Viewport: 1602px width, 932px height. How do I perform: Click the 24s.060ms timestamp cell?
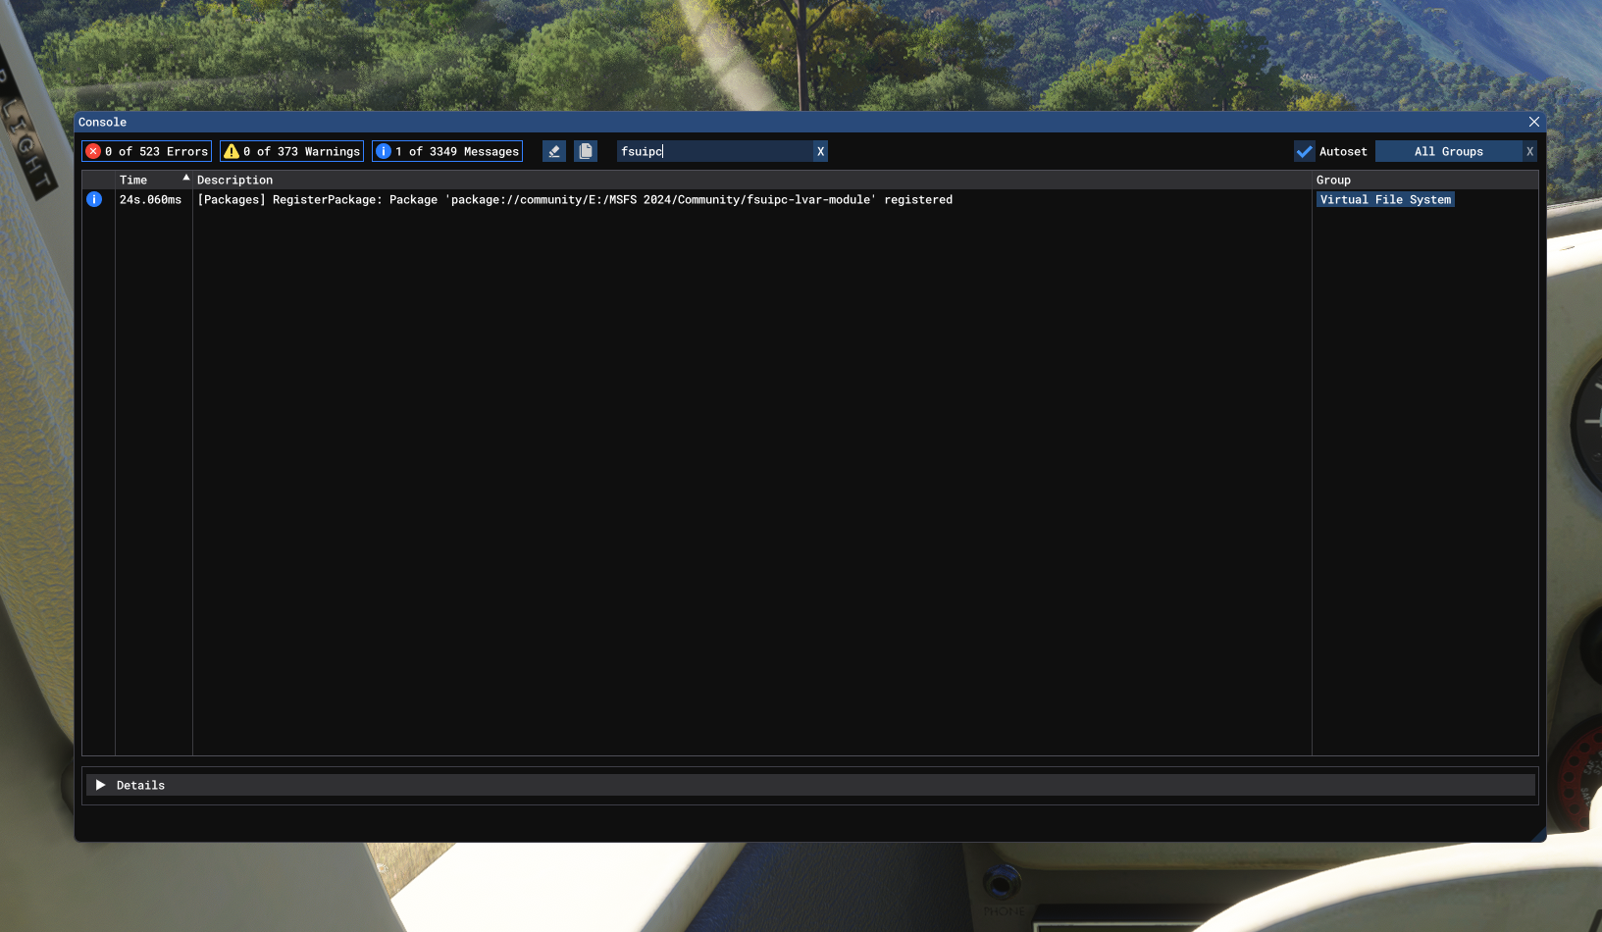point(151,199)
